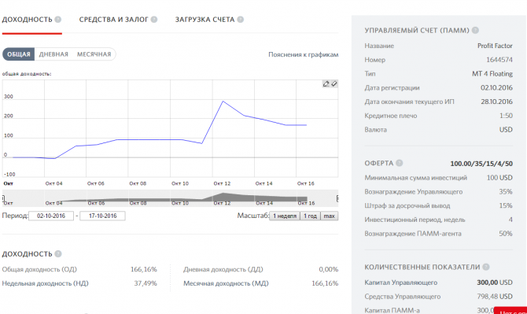The width and height of the screenshot is (527, 314).
Task: Select offer code 100.00/35/15/4/50
Action: point(481,164)
